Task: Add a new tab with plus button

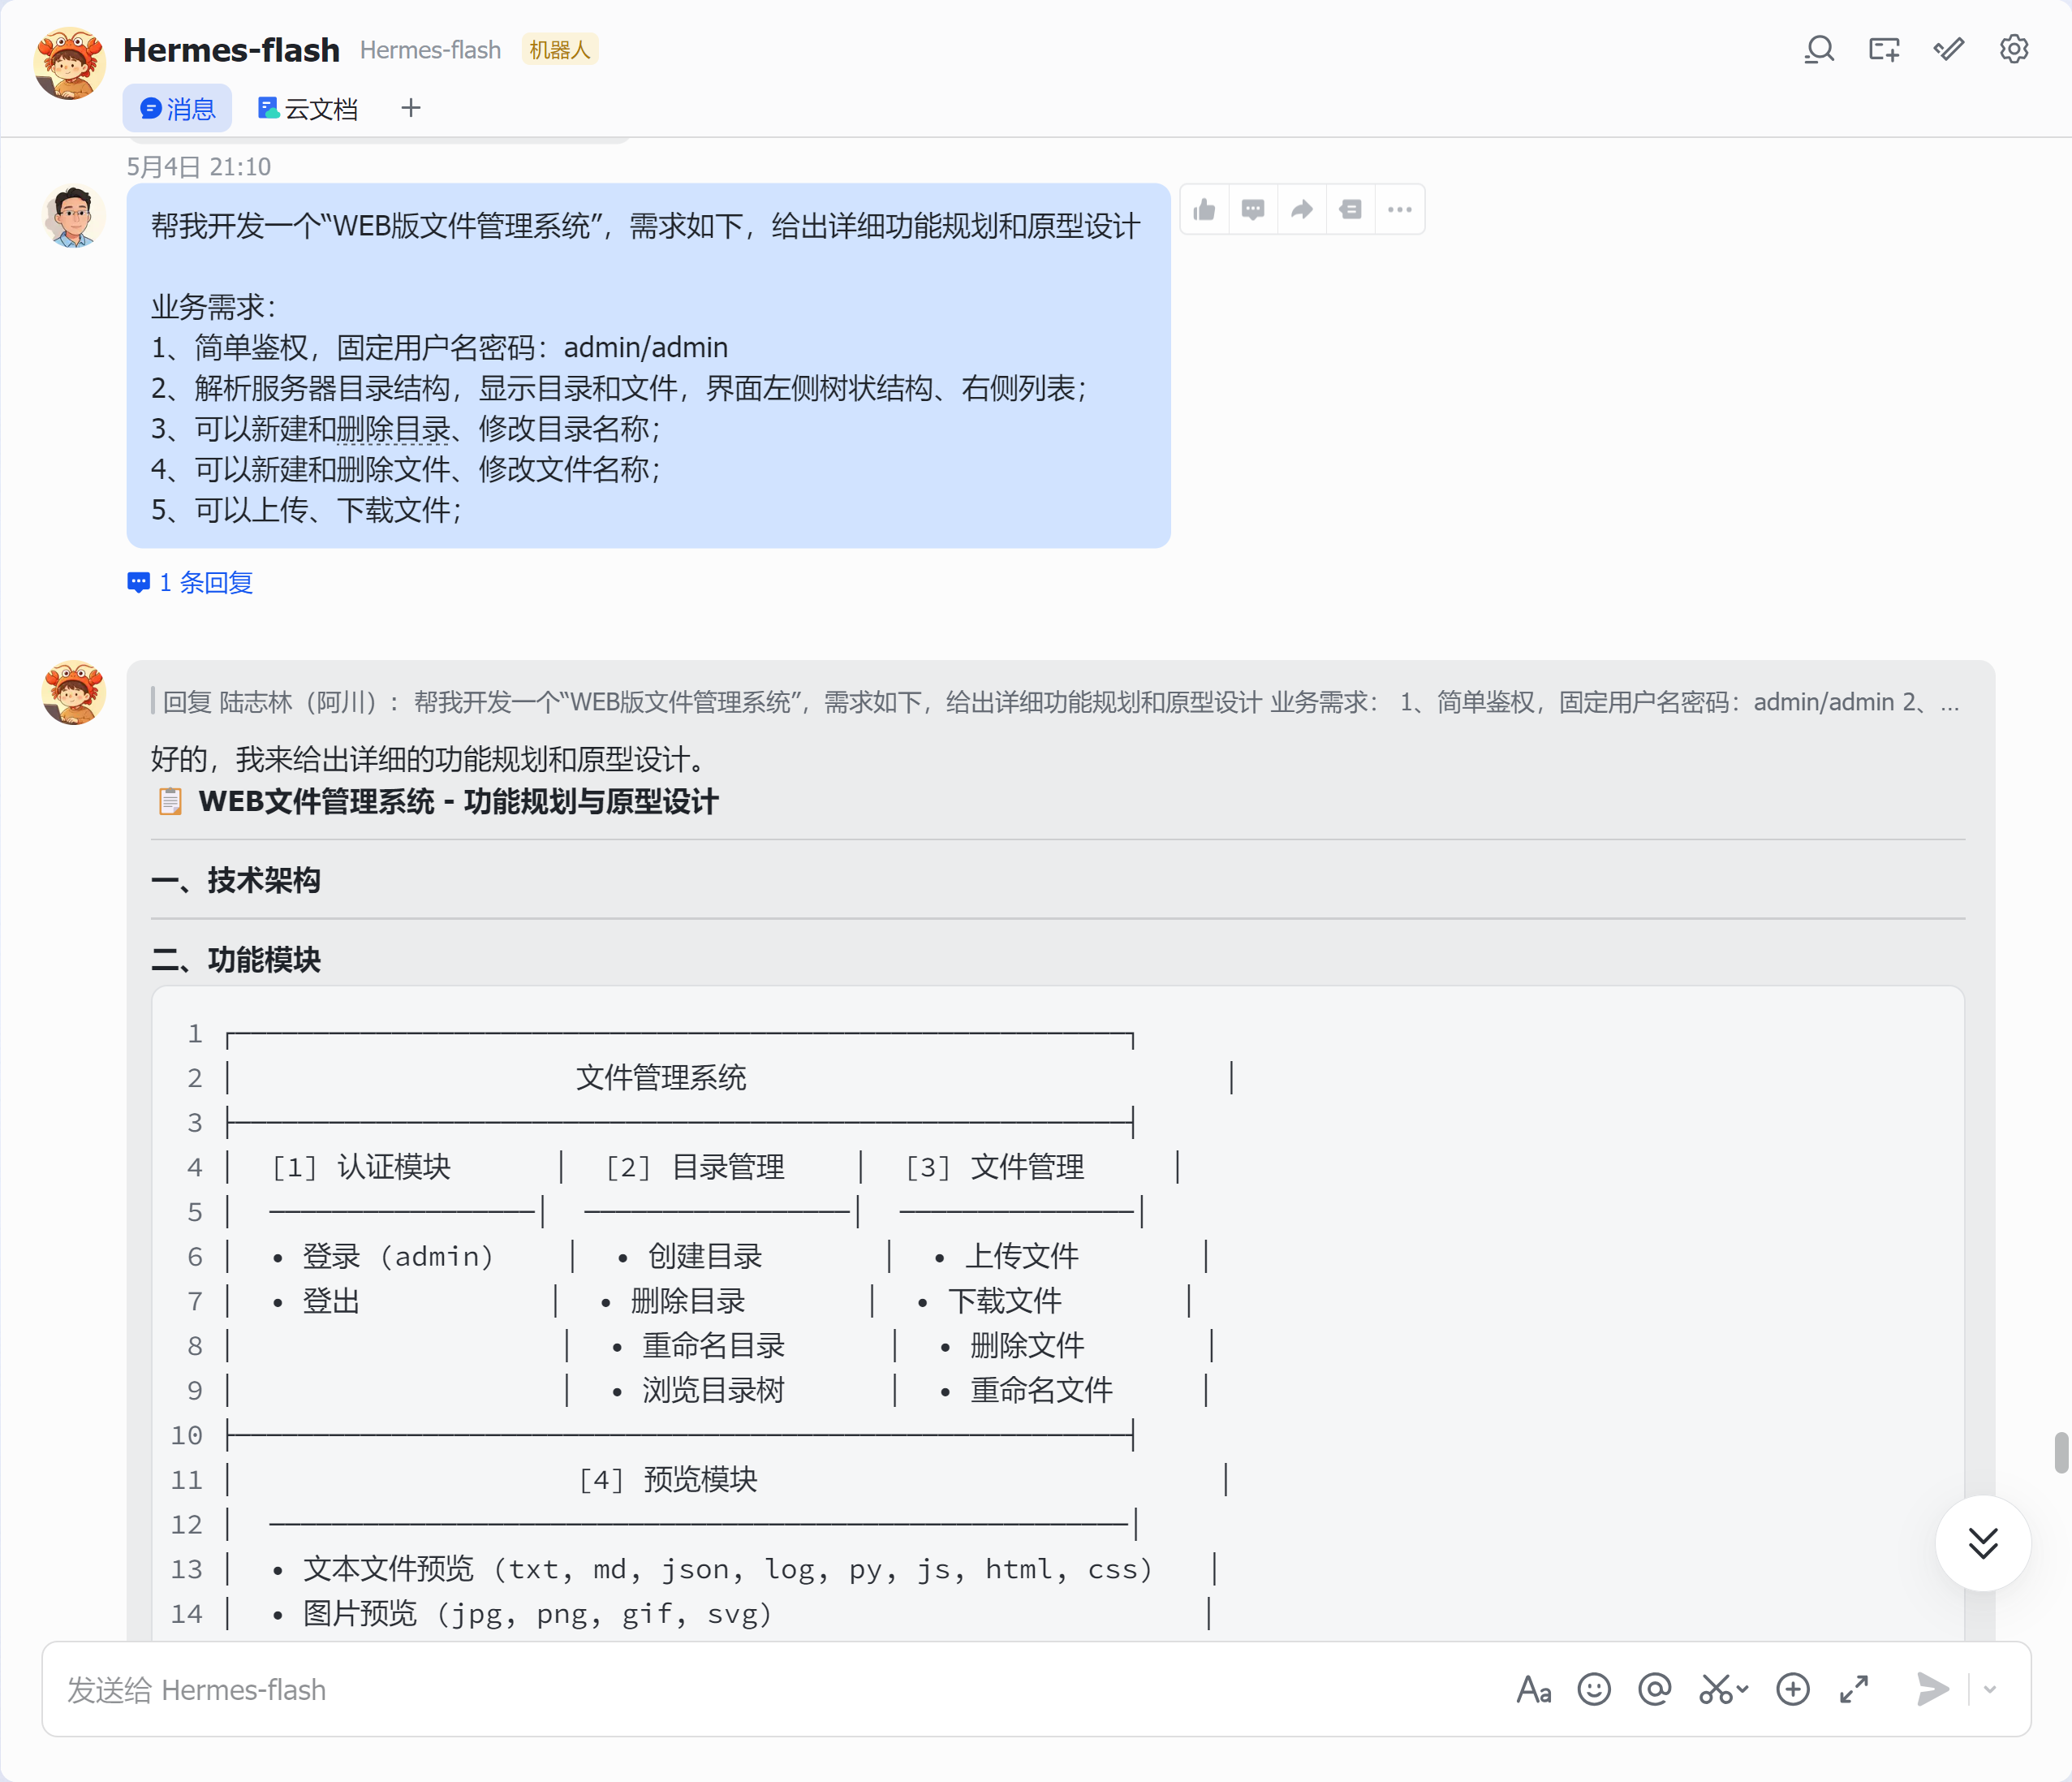Action: point(411,108)
